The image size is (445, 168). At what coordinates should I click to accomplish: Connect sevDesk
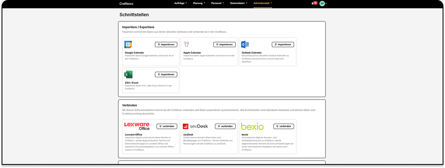[225, 126]
